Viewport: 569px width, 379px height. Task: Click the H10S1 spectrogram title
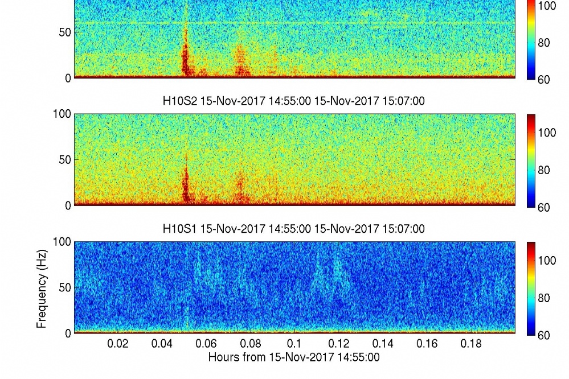(x=294, y=229)
